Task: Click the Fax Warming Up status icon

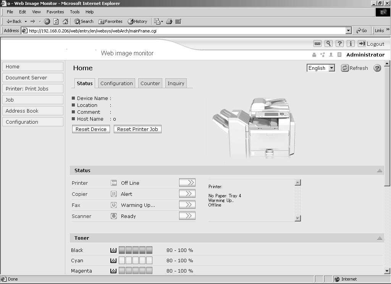Action: tap(114, 205)
